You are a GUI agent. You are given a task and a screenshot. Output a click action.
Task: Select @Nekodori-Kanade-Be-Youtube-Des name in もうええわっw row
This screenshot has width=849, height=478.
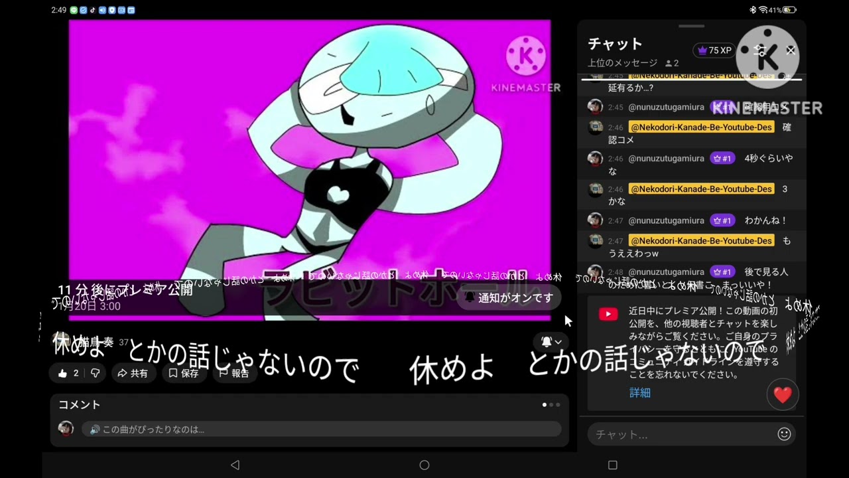point(701,240)
